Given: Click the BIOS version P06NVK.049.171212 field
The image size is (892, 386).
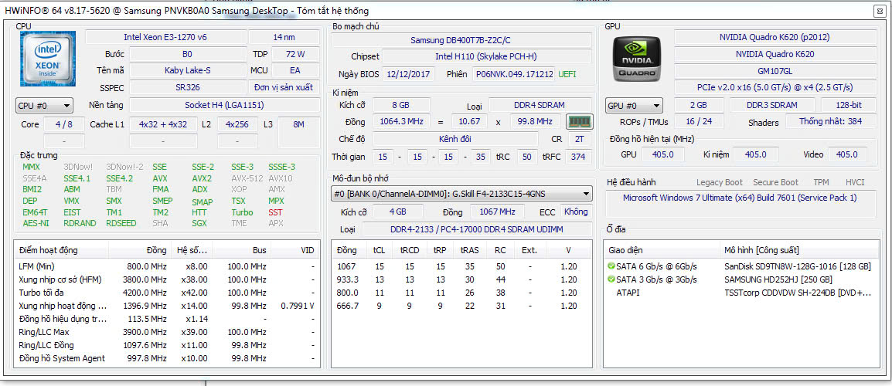Looking at the screenshot, I should coord(515,74).
